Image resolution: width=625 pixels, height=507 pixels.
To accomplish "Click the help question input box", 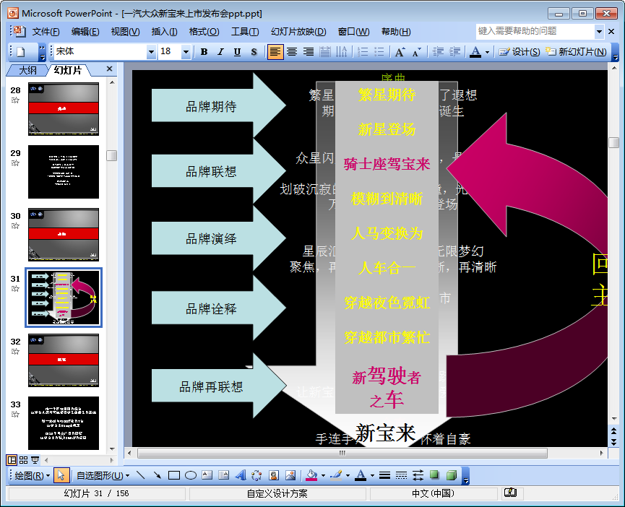I will point(535,31).
